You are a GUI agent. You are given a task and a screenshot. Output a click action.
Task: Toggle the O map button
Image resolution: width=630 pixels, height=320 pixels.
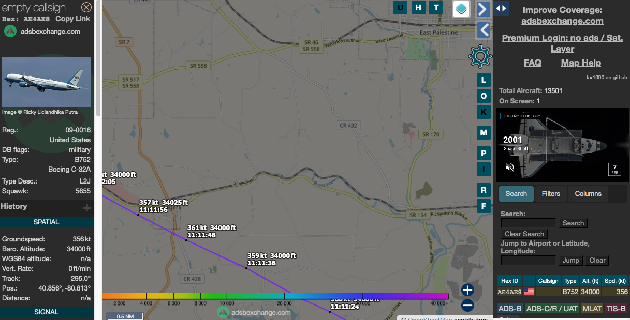(484, 96)
